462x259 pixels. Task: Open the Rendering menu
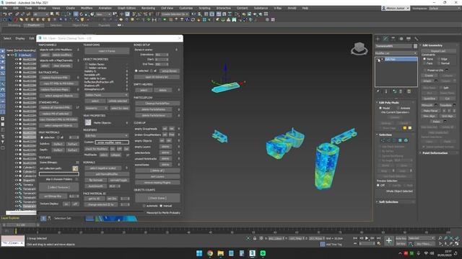tap(148, 8)
